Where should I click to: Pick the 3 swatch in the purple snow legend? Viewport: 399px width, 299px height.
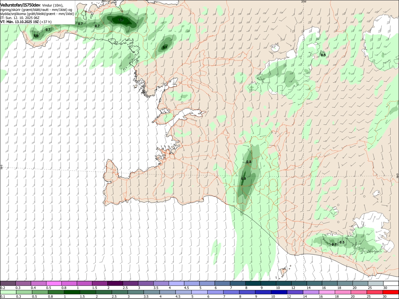tap(146, 283)
